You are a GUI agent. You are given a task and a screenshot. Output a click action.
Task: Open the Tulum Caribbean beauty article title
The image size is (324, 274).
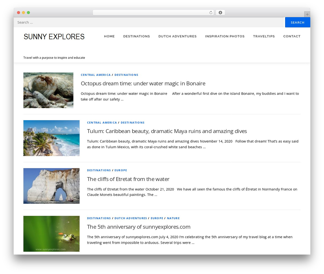pyautogui.click(x=167, y=131)
